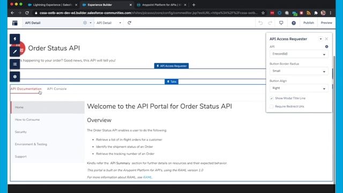Open the Help question mark icon
Screen dimensions: 343x193
pos(294,23)
